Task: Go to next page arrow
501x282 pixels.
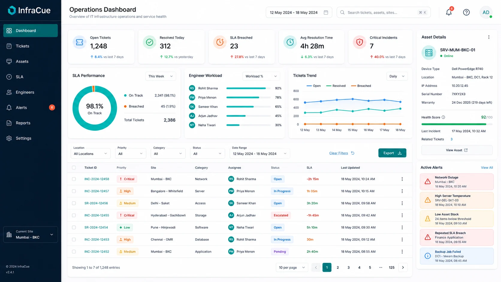Action: tap(403, 267)
